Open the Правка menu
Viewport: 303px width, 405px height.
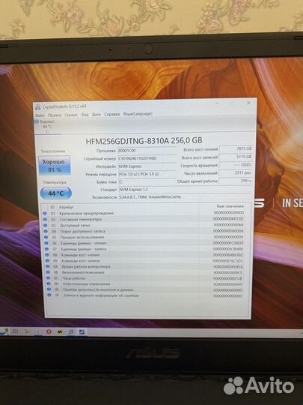(x=55, y=115)
